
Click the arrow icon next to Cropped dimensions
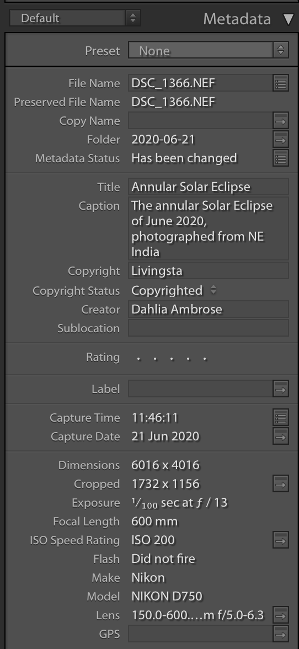[x=281, y=484]
